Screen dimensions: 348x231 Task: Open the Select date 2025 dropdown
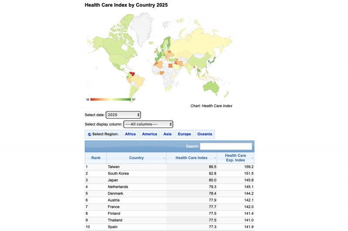(x=123, y=115)
